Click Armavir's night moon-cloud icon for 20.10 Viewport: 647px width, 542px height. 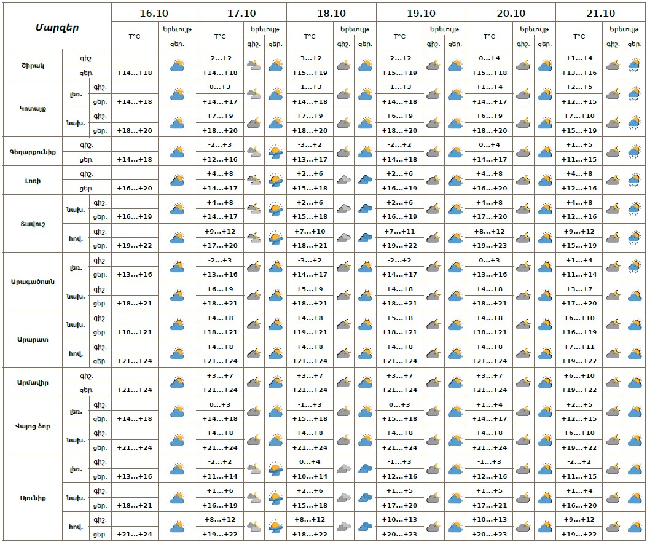click(523, 382)
